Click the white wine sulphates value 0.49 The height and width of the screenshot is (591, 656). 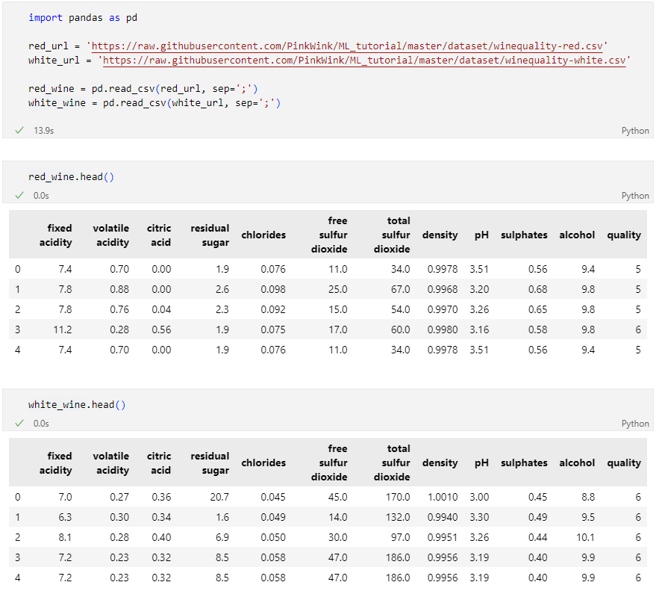[537, 517]
